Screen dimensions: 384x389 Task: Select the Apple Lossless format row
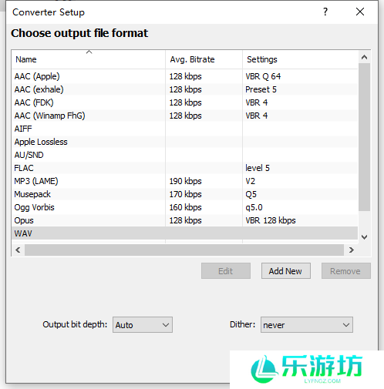[184, 142]
